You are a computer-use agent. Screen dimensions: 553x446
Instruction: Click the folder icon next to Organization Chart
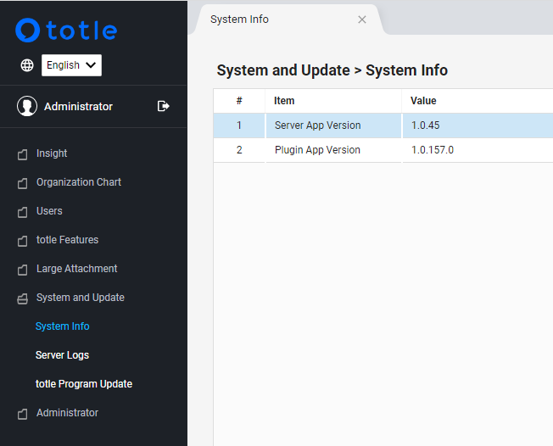click(x=23, y=183)
